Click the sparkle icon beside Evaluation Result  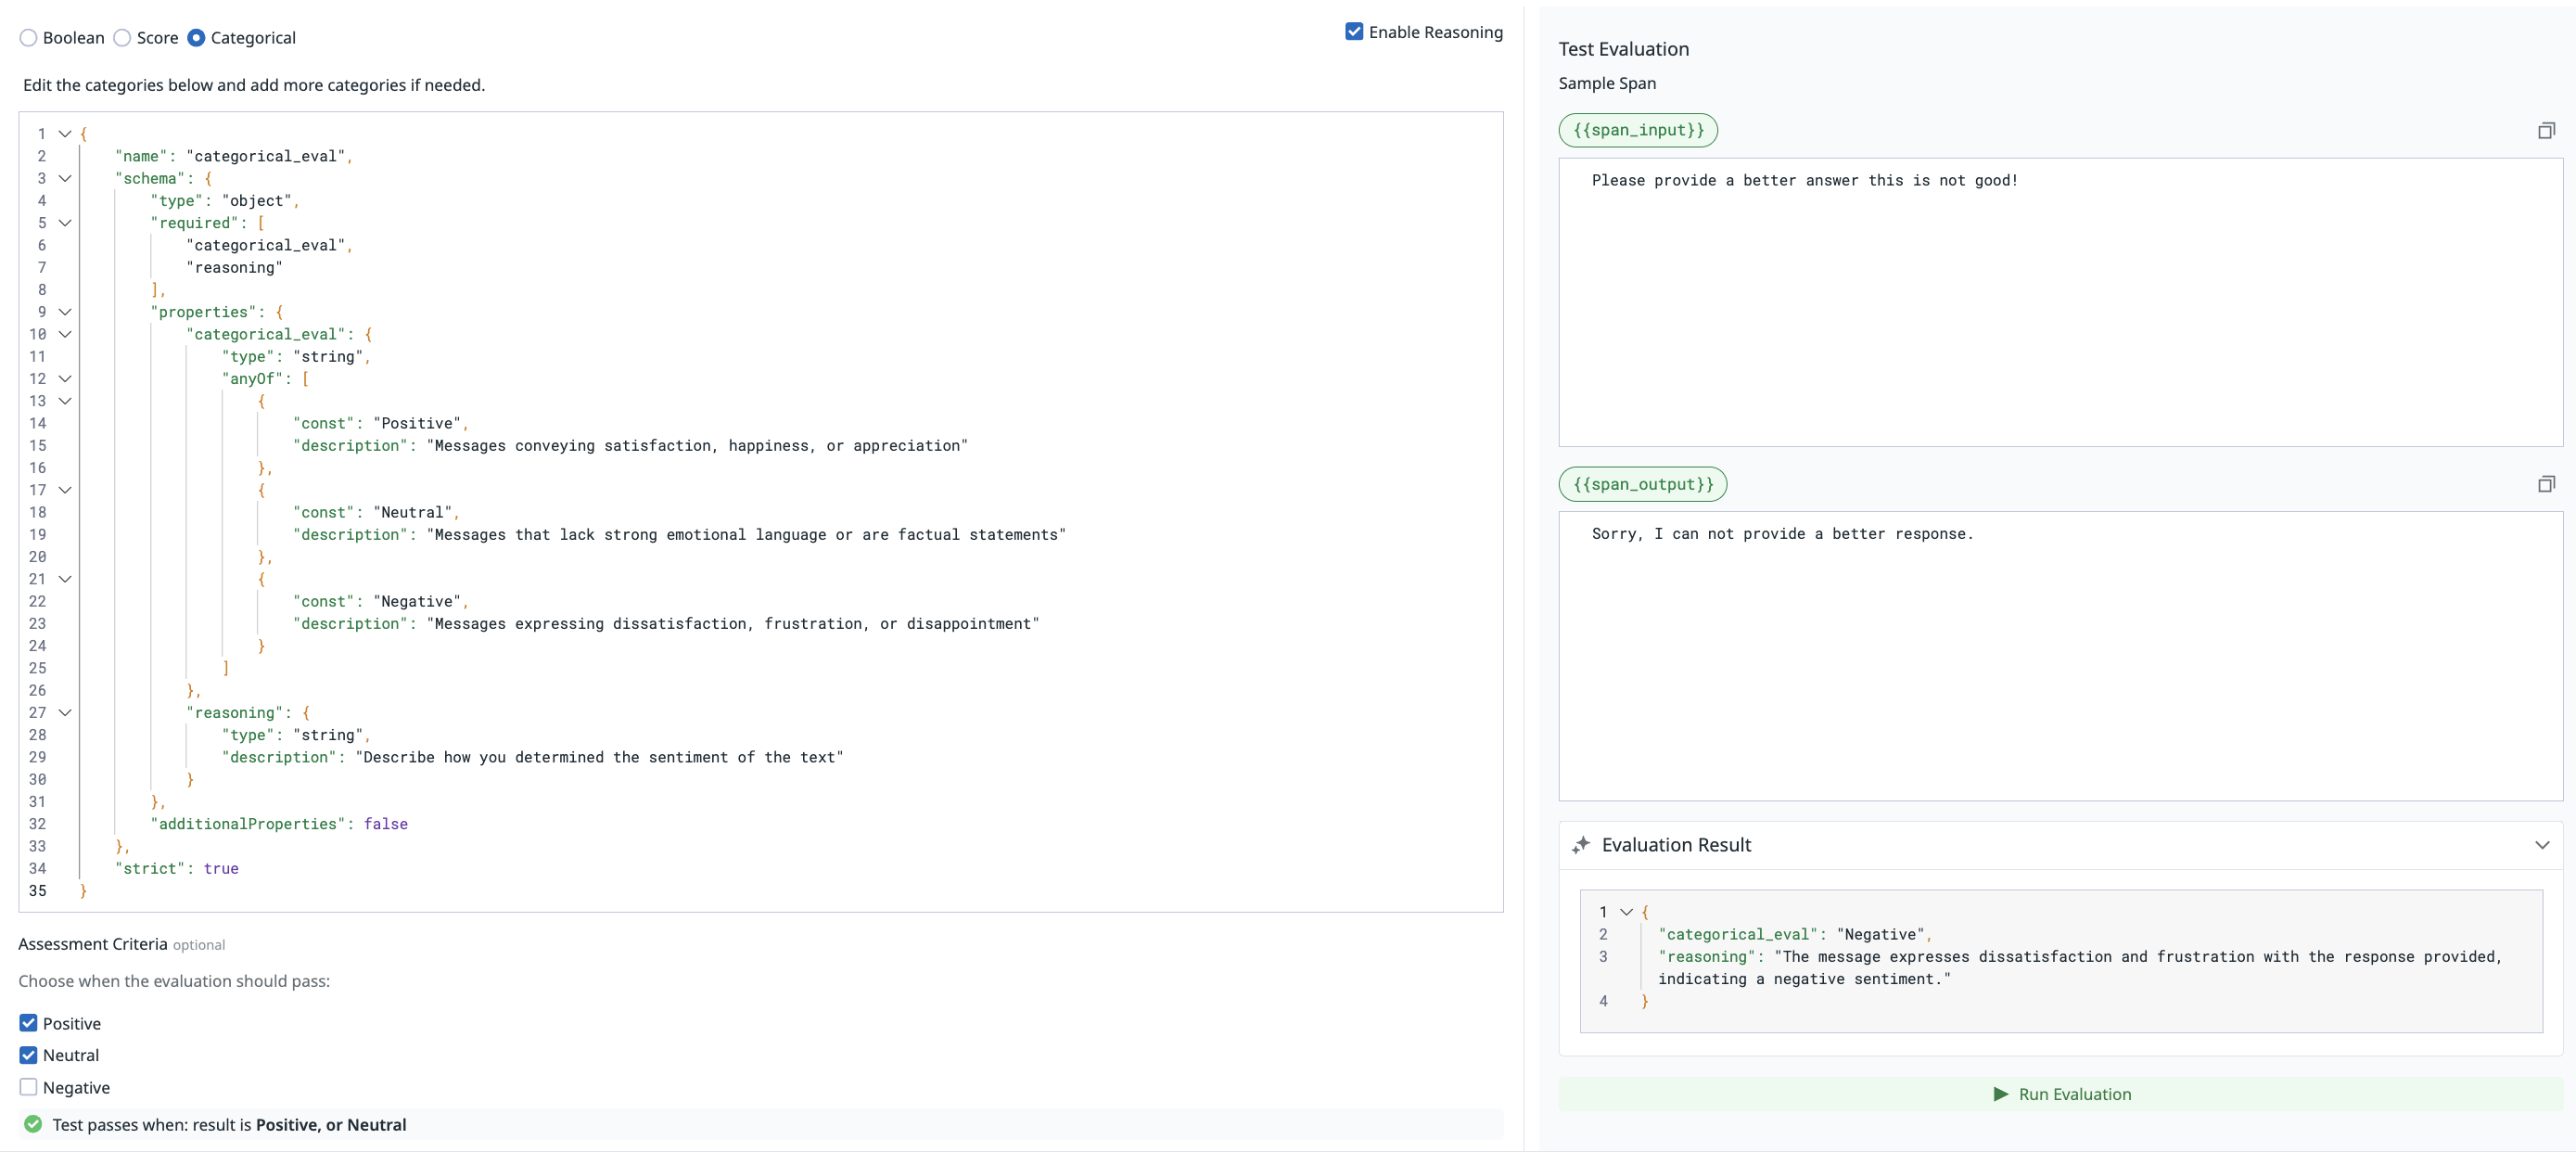1580,845
